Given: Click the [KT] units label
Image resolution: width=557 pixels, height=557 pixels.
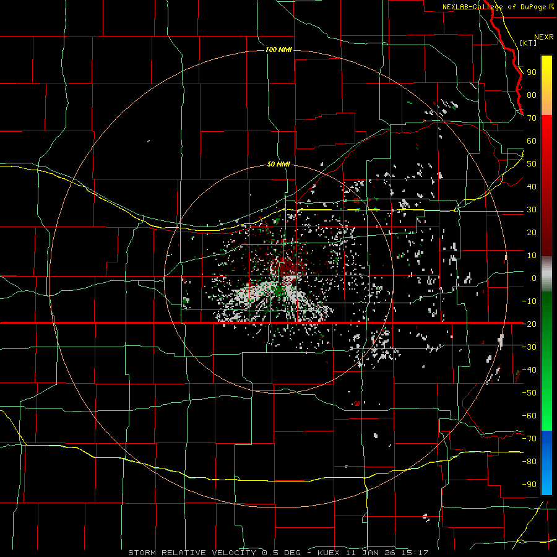Looking at the screenshot, I should (x=529, y=43).
